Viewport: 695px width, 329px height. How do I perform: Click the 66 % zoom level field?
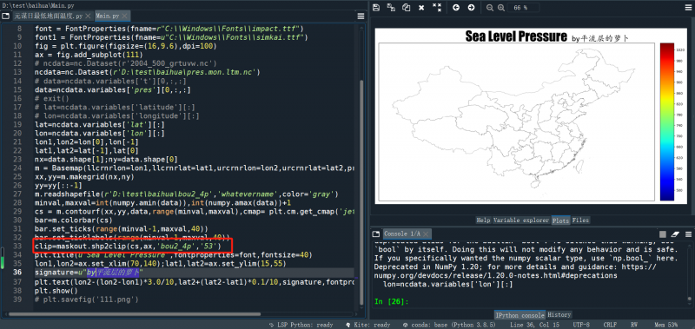524,8
